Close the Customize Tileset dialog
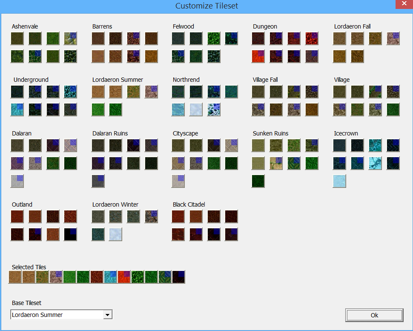Image resolution: width=413 pixels, height=331 pixels. click(404, 4)
